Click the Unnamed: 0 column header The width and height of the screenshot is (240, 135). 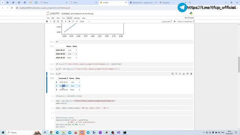tap(63, 78)
